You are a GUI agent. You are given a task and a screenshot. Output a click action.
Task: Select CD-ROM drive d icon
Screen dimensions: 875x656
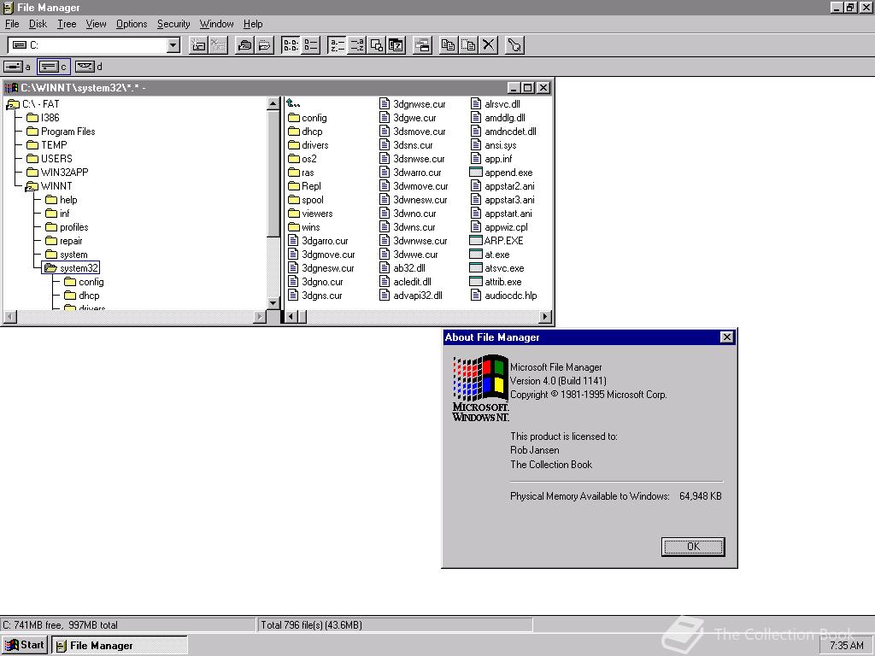click(x=89, y=67)
